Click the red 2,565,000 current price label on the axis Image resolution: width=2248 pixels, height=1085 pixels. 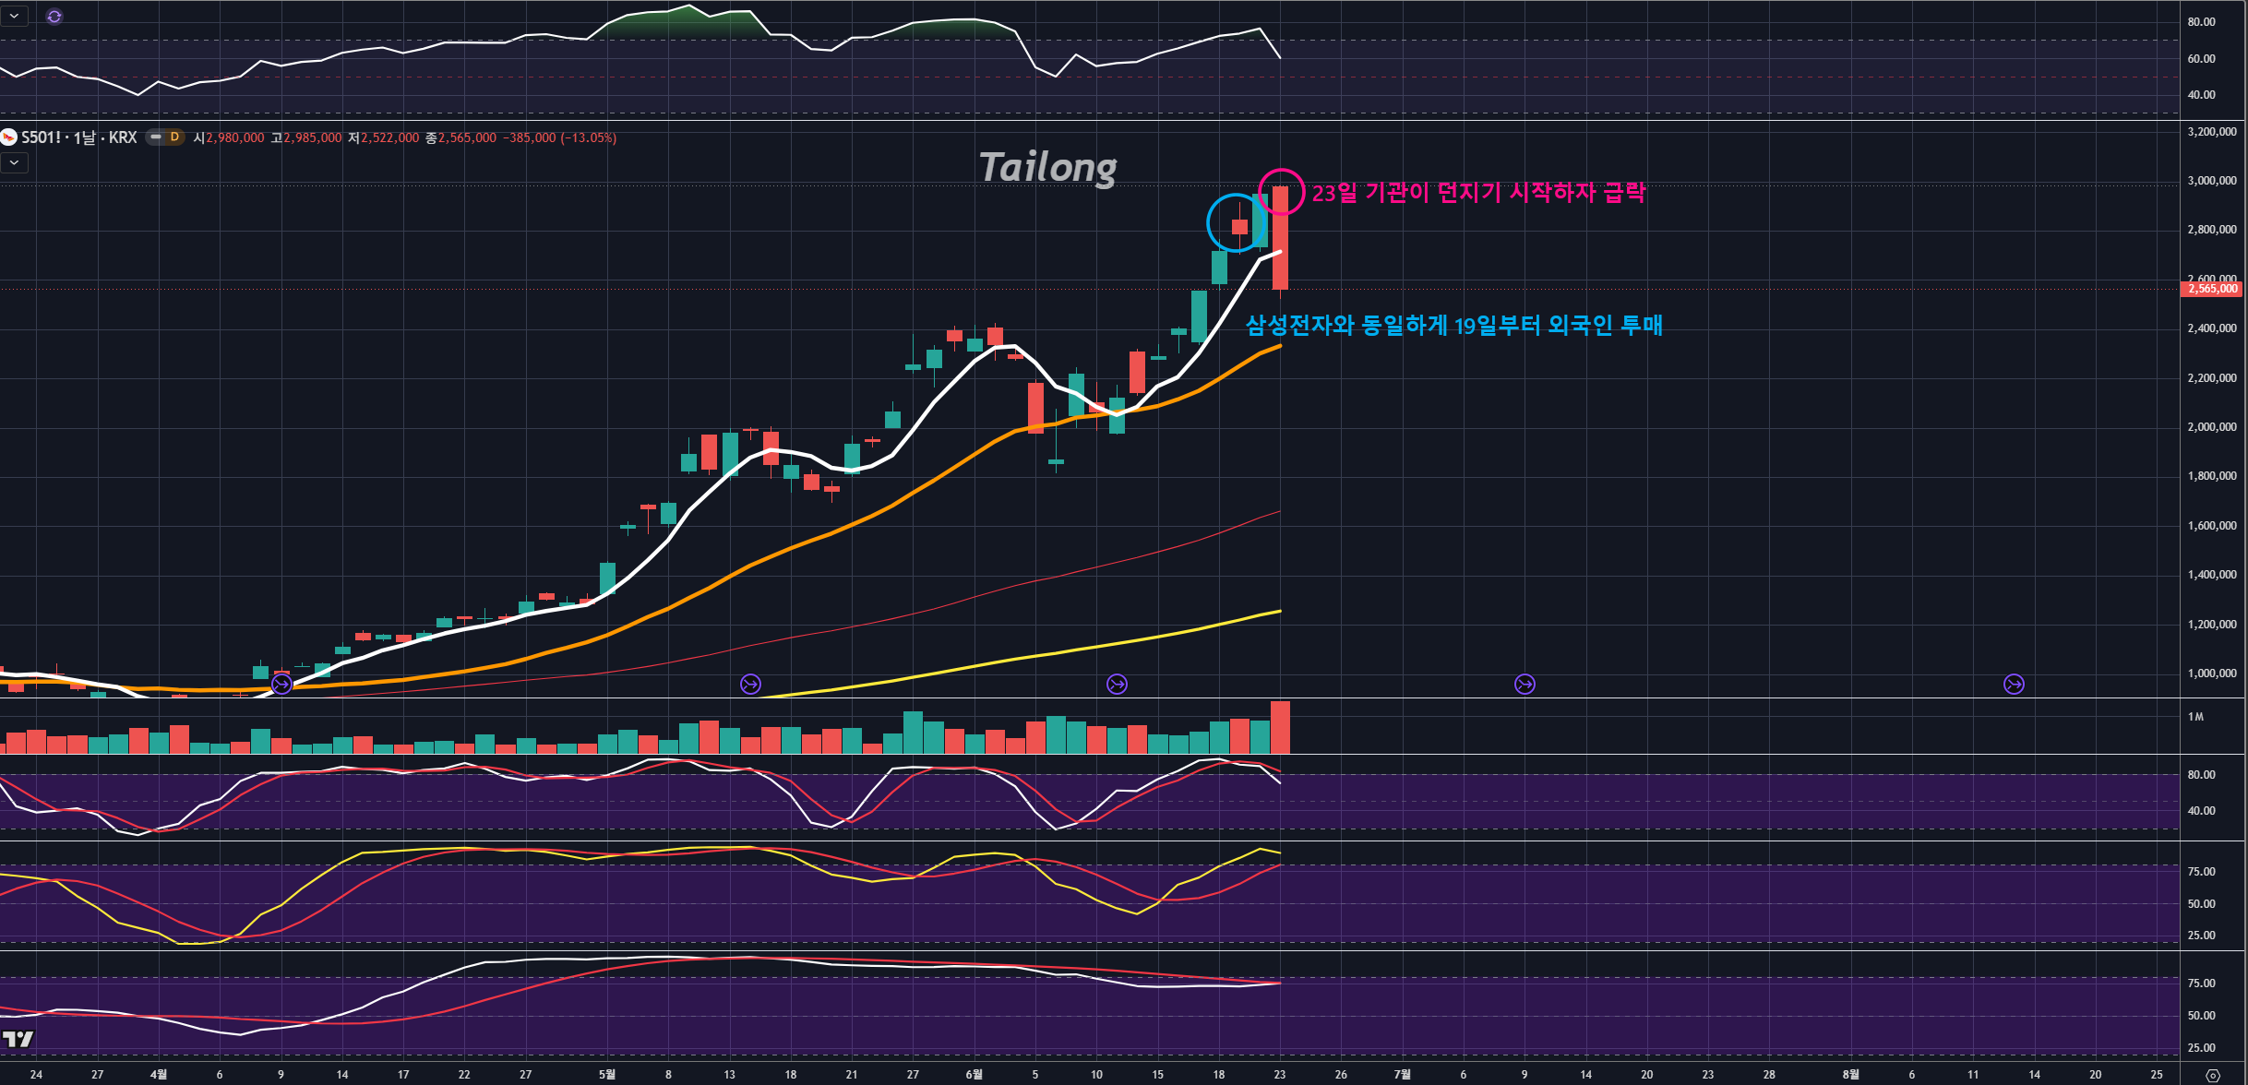point(2213,289)
